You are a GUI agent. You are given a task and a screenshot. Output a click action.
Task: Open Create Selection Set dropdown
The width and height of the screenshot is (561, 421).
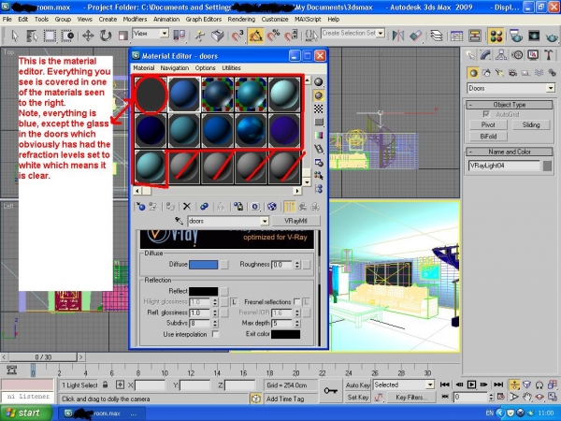point(352,34)
